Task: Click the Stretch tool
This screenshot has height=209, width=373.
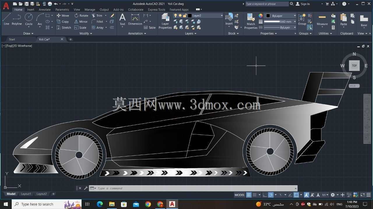Action: pos(64,28)
